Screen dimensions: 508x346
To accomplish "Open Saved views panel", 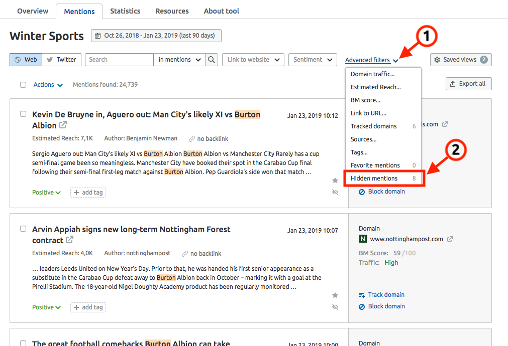I will (x=461, y=60).
